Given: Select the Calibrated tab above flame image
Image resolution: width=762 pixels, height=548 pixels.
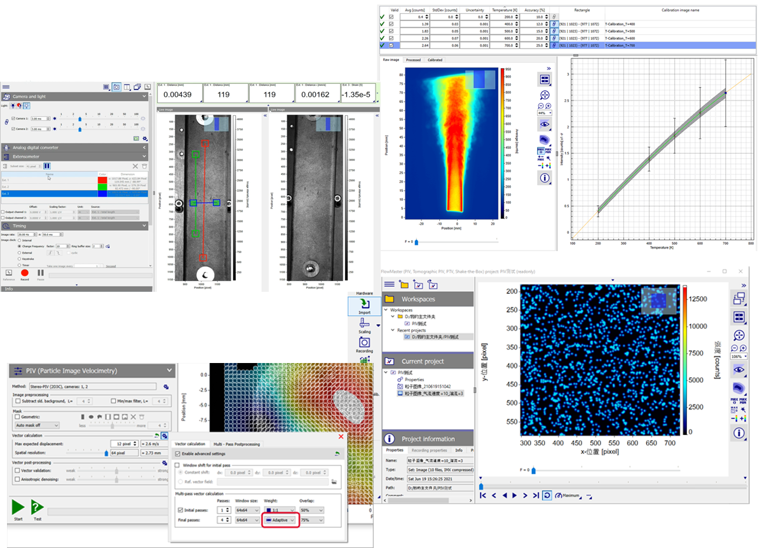Looking at the screenshot, I should click(x=435, y=60).
